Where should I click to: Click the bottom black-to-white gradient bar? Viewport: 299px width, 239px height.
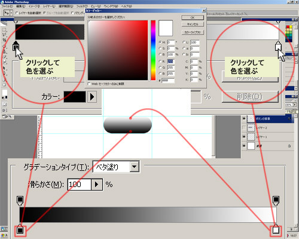[148, 215]
